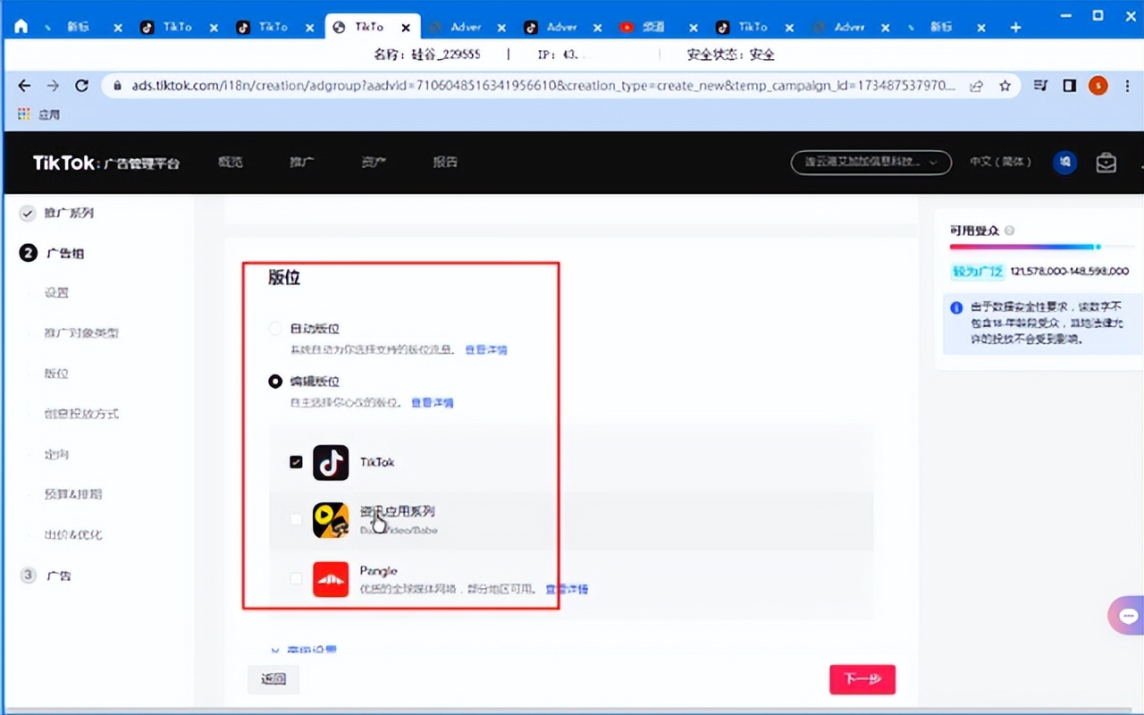Reload the page with refresh icon
The width and height of the screenshot is (1144, 715).
click(x=81, y=86)
